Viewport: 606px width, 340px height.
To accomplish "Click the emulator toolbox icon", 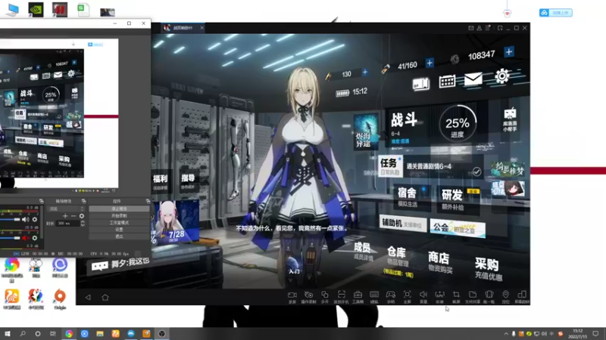I will coord(358,296).
